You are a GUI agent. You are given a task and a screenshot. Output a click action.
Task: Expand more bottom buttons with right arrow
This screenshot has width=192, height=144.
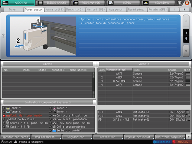pyautogui.click(x=189, y=137)
